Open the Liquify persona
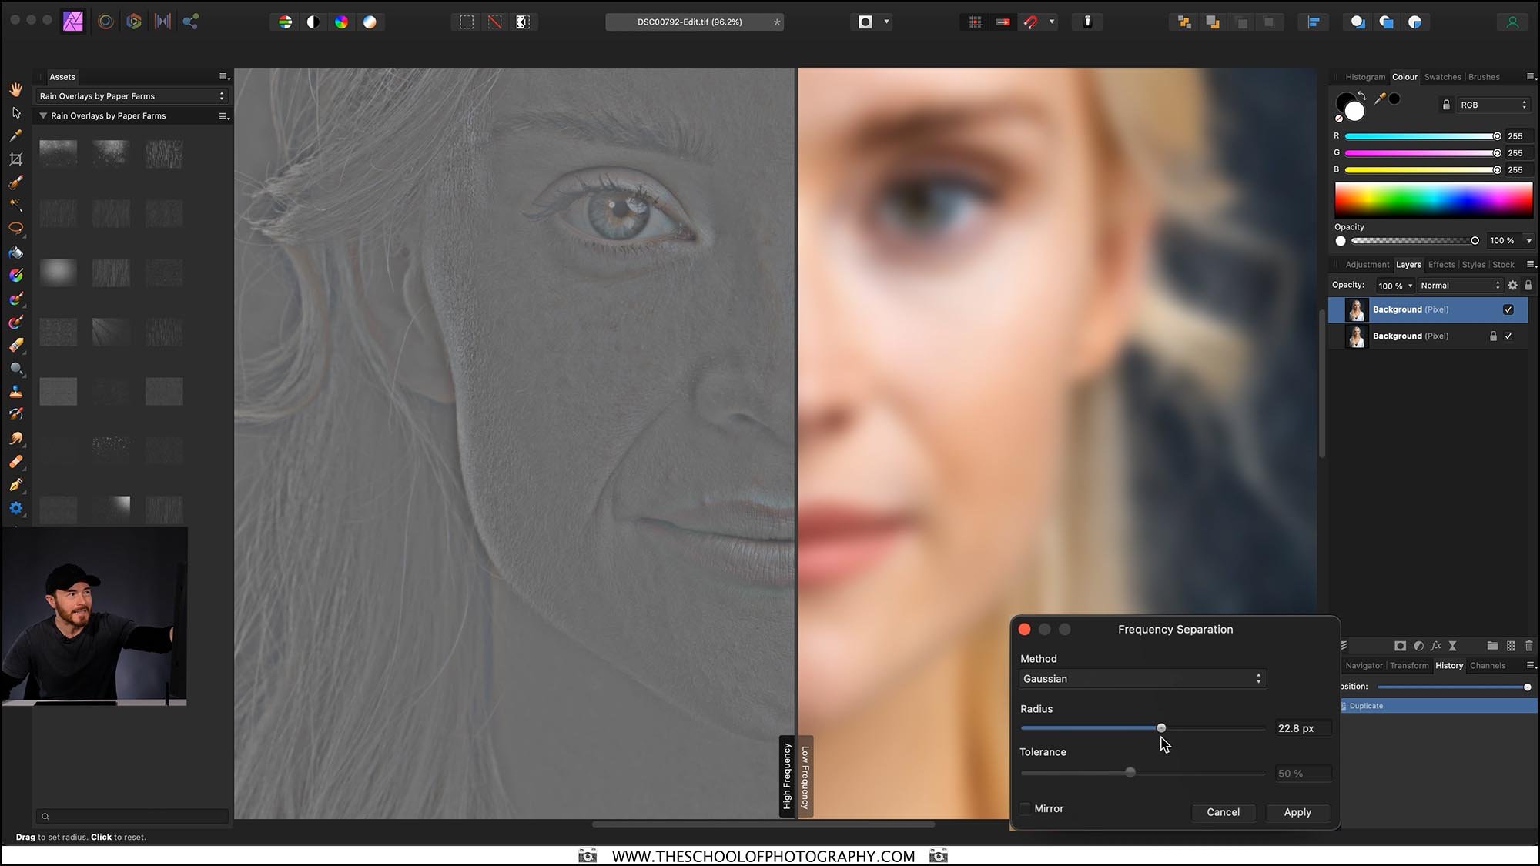The width and height of the screenshot is (1540, 866). tap(105, 21)
